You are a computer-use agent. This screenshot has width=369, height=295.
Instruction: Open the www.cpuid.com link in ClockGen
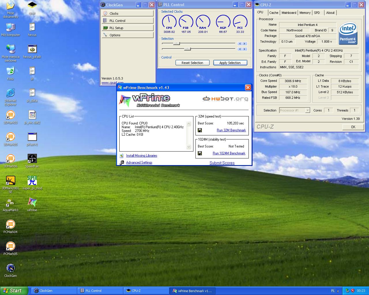tap(112, 83)
